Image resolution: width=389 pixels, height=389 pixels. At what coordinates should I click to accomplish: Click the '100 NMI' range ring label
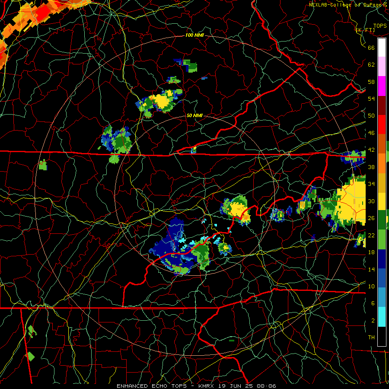point(194,35)
